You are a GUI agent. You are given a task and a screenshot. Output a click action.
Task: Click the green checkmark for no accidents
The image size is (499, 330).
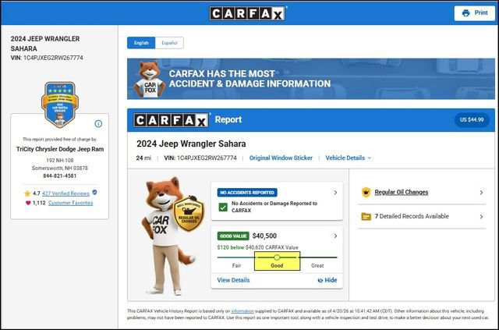(x=223, y=208)
